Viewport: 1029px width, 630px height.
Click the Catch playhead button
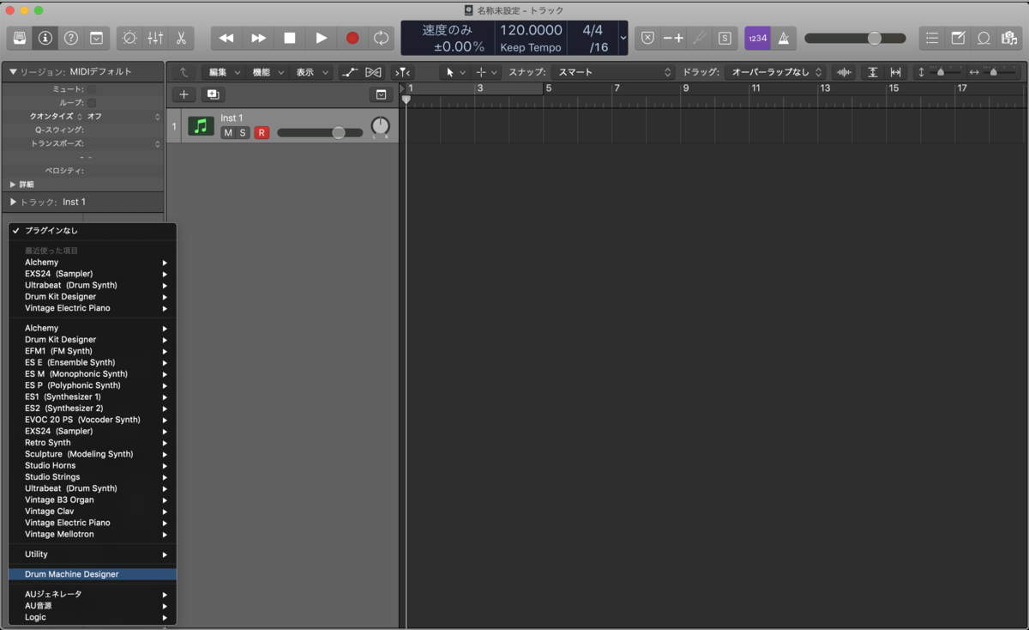[402, 72]
